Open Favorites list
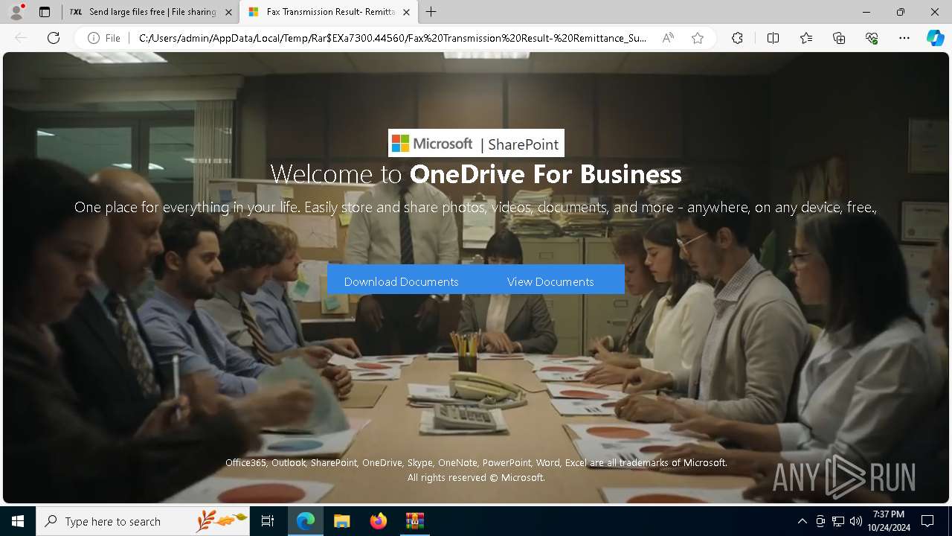952x536 pixels. pos(806,38)
